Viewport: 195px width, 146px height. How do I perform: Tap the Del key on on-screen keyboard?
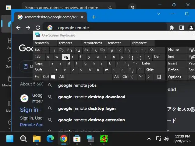(158, 57)
